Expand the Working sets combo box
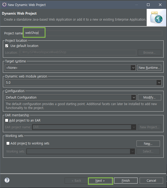167x188 pixels. (x=133, y=151)
